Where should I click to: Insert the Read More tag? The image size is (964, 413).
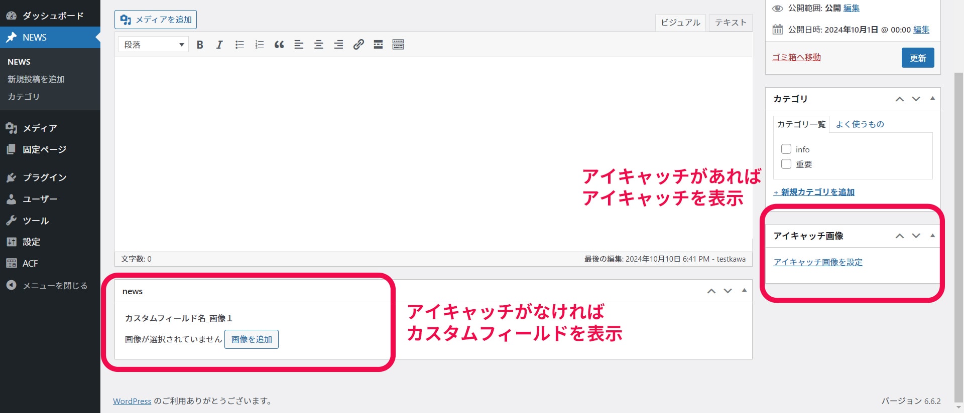click(378, 45)
